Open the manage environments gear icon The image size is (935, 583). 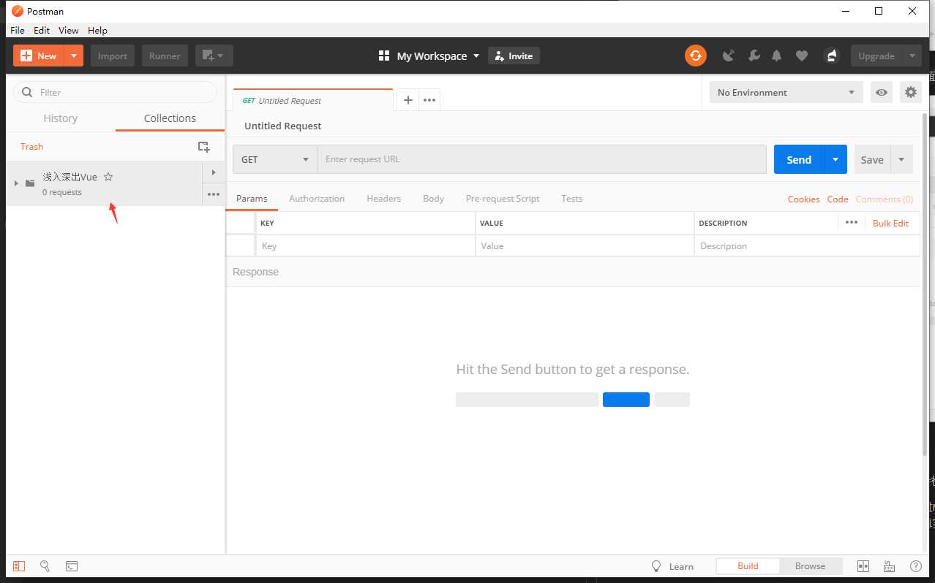pyautogui.click(x=910, y=92)
